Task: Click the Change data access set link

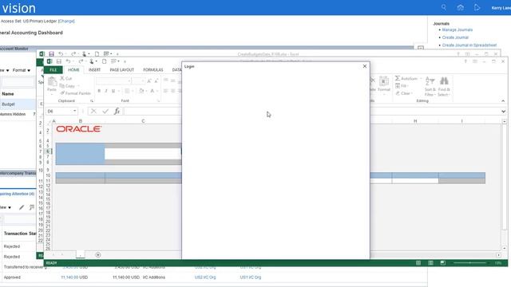Action: pyautogui.click(x=66, y=22)
